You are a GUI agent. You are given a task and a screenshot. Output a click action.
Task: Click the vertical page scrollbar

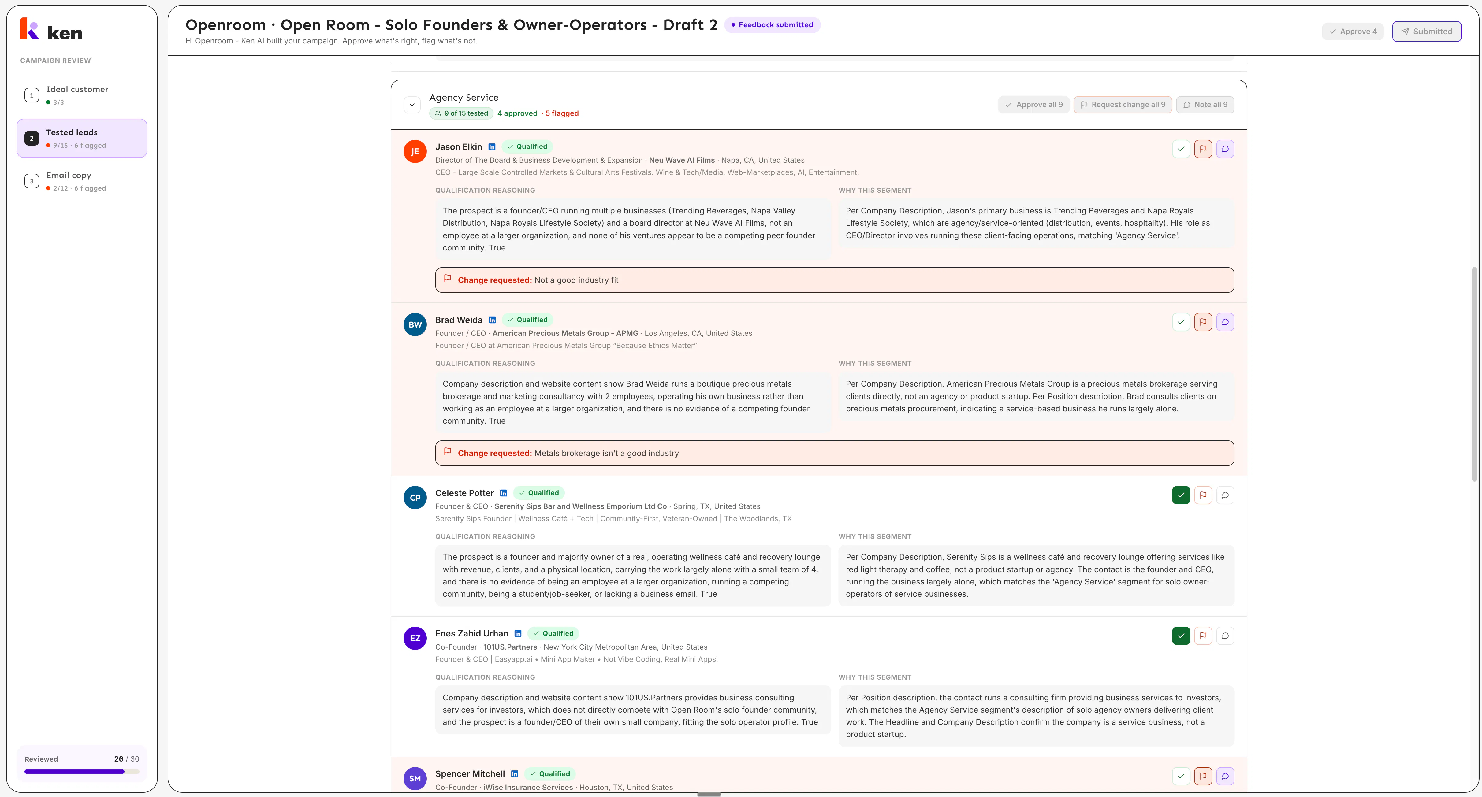pyautogui.click(x=1475, y=374)
